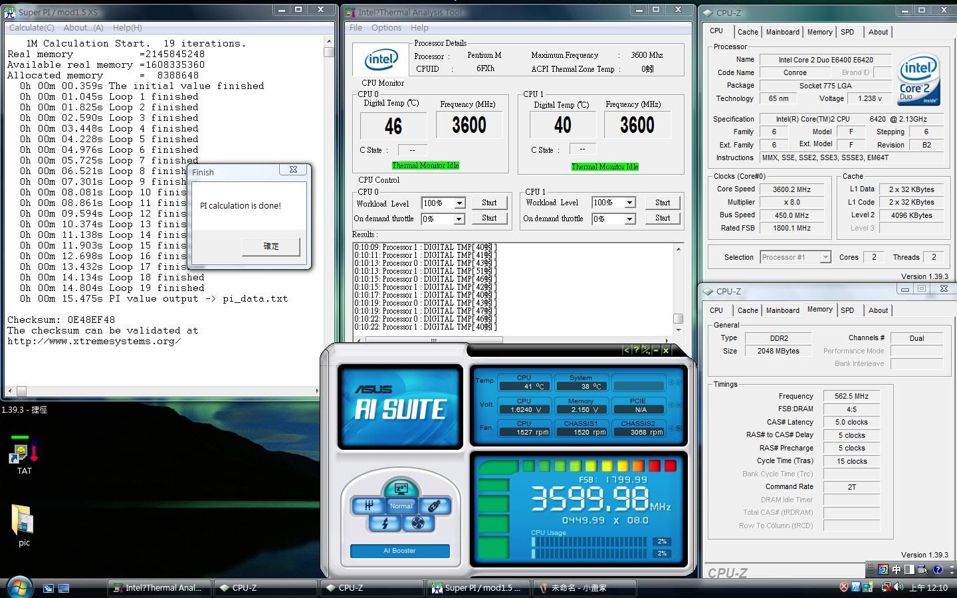The height and width of the screenshot is (598, 957).
Task: Switch to Cache tab in CPU-Z processor window
Action: [748, 32]
